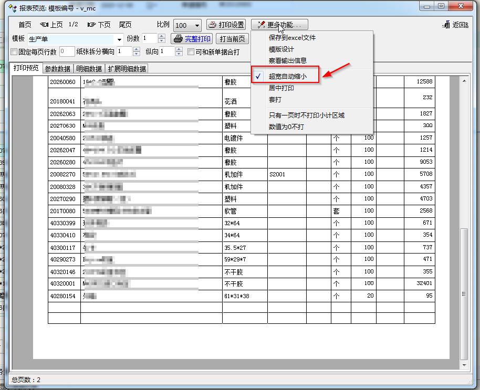Click the fixed rows count input field
Image resolution: width=480 pixels, height=390 pixels.
(66, 51)
